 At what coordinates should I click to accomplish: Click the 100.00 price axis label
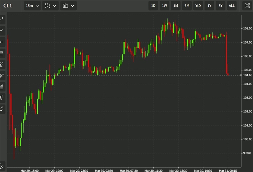click(x=247, y=139)
